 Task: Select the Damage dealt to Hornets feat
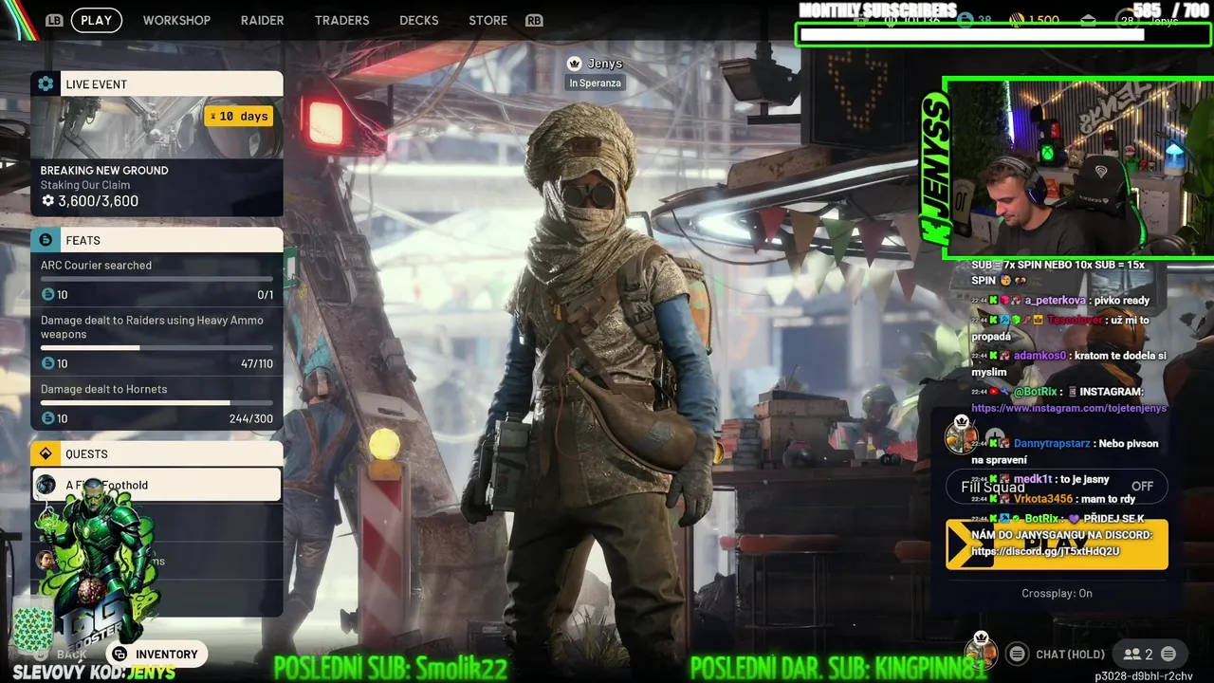156,403
